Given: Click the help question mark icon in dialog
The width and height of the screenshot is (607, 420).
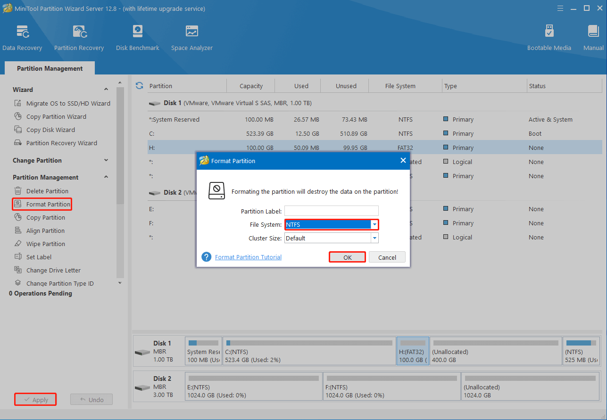Looking at the screenshot, I should pyautogui.click(x=206, y=257).
